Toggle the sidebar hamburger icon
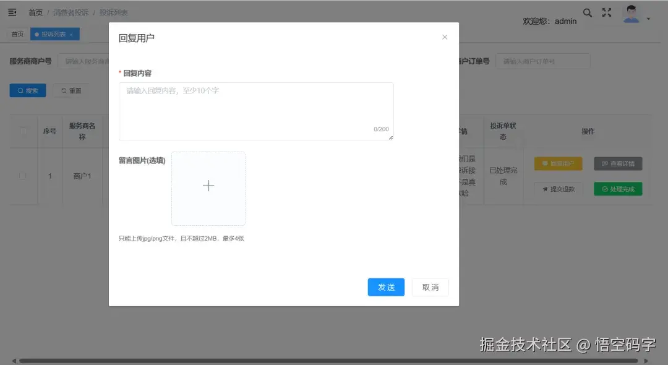668x365 pixels. (12, 12)
